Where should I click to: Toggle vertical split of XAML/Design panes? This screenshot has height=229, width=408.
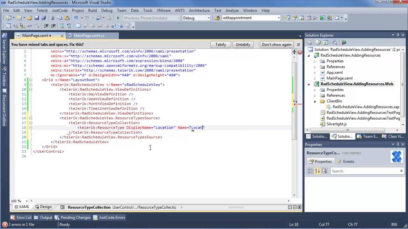pyautogui.click(x=290, y=207)
